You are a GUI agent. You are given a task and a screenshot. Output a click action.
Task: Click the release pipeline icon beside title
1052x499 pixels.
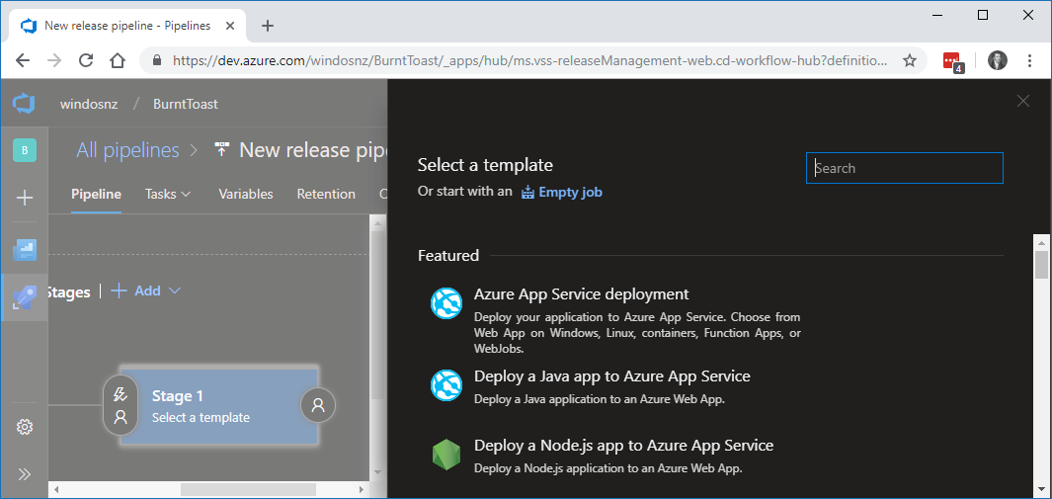221,149
